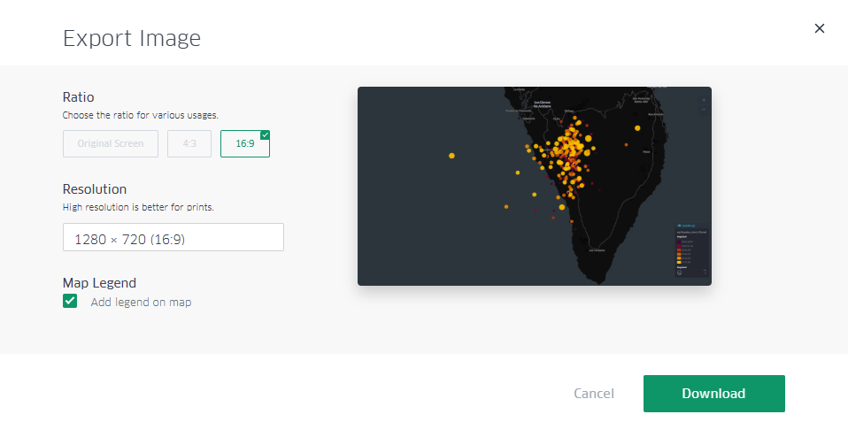Click 'High resolution is better for prints.' text

(x=138, y=207)
